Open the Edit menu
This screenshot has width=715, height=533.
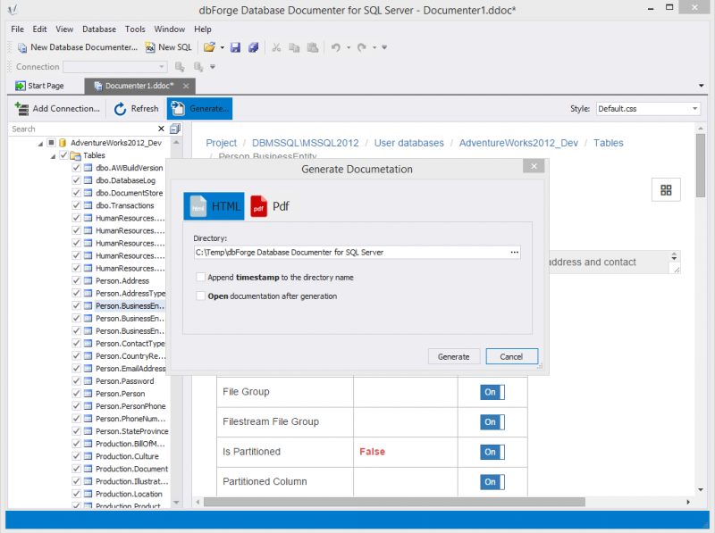point(39,29)
